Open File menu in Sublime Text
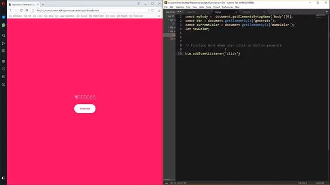This screenshot has width=330, height=185. [166, 7]
